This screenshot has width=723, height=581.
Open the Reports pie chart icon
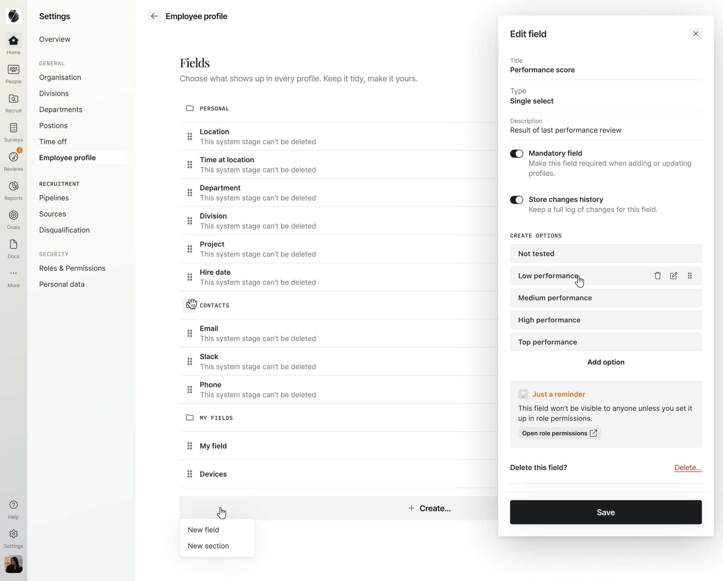click(13, 186)
